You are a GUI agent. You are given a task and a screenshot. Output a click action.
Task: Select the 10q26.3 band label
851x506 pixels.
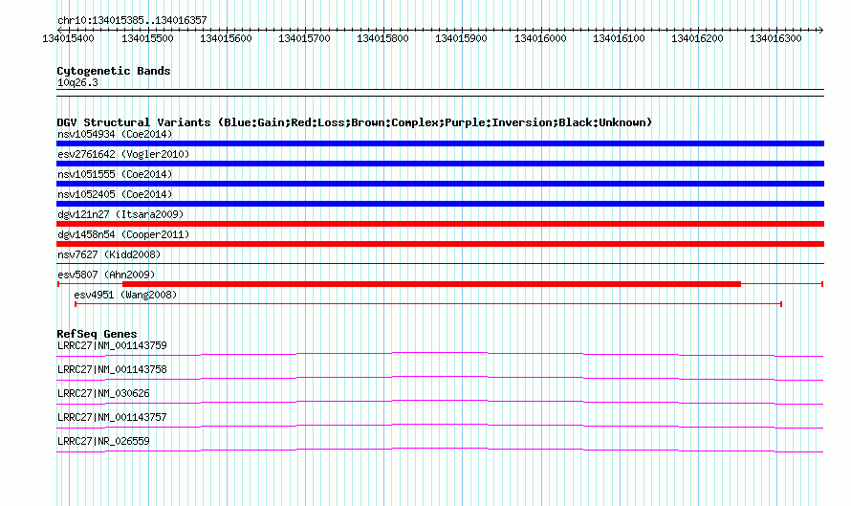77,82
